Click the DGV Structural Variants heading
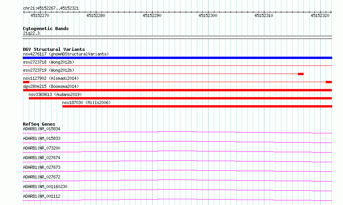 point(54,49)
